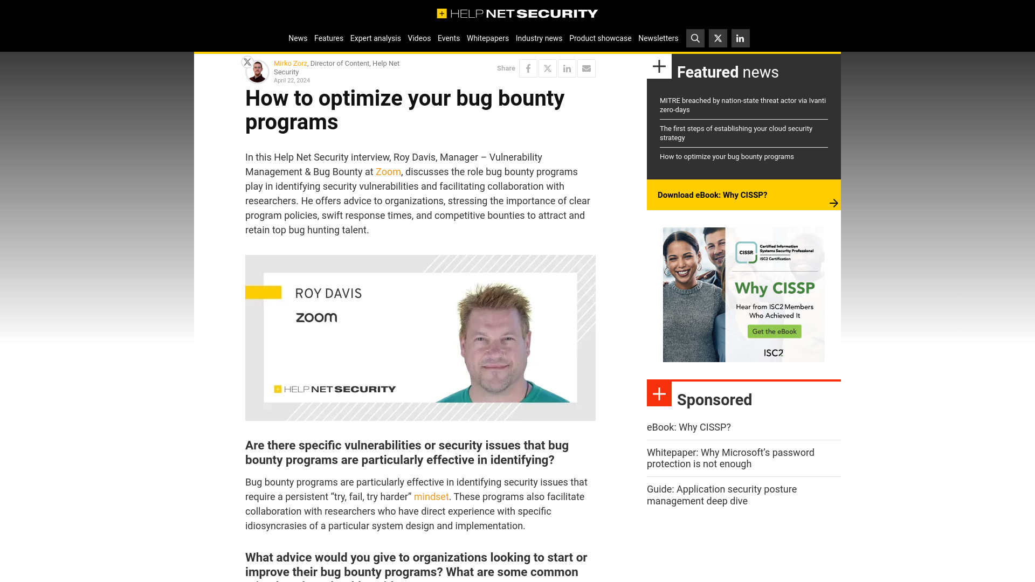
Task: Click Get the eBook button in ad
Action: 774,330
